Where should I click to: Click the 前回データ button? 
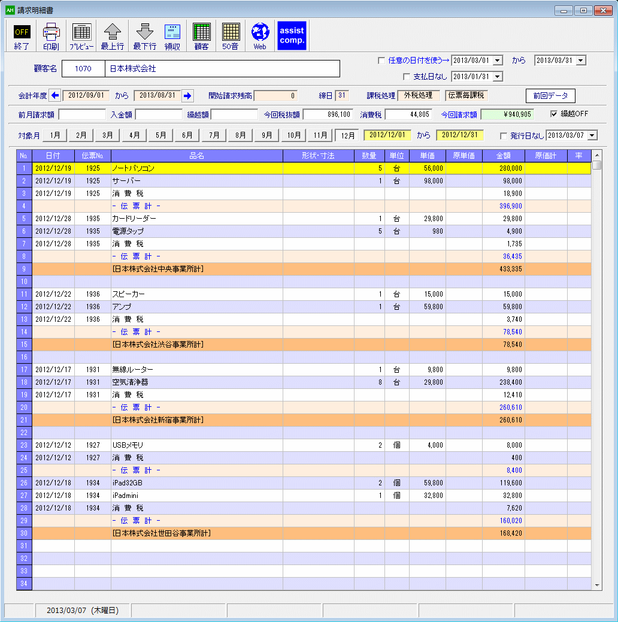pos(550,96)
